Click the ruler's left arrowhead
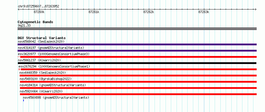Image resolution: width=265 pixels, height=112 pixels. tap(18, 9)
